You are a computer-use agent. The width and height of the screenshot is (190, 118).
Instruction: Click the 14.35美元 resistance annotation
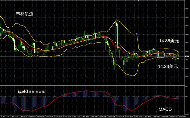(169, 41)
